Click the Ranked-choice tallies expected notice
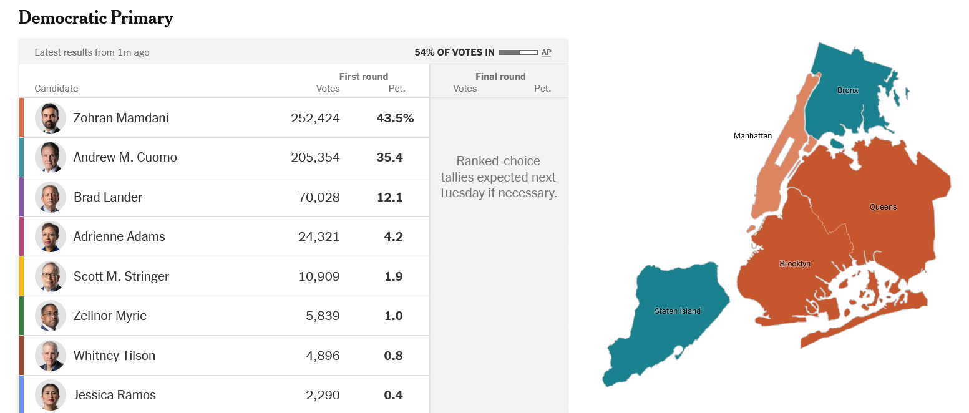The width and height of the screenshot is (969, 413). click(x=498, y=177)
